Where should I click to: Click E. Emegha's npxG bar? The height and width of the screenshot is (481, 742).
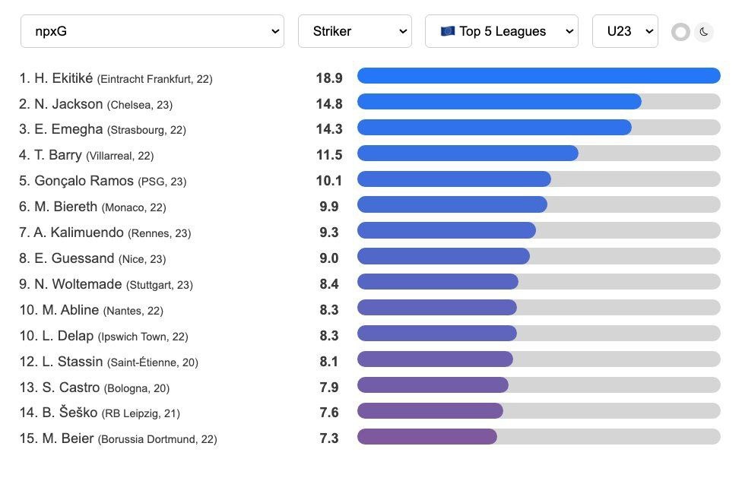point(494,128)
